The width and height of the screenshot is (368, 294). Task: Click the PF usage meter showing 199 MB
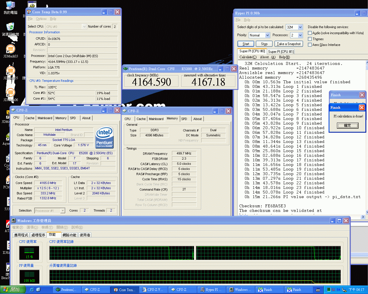click(x=29, y=276)
